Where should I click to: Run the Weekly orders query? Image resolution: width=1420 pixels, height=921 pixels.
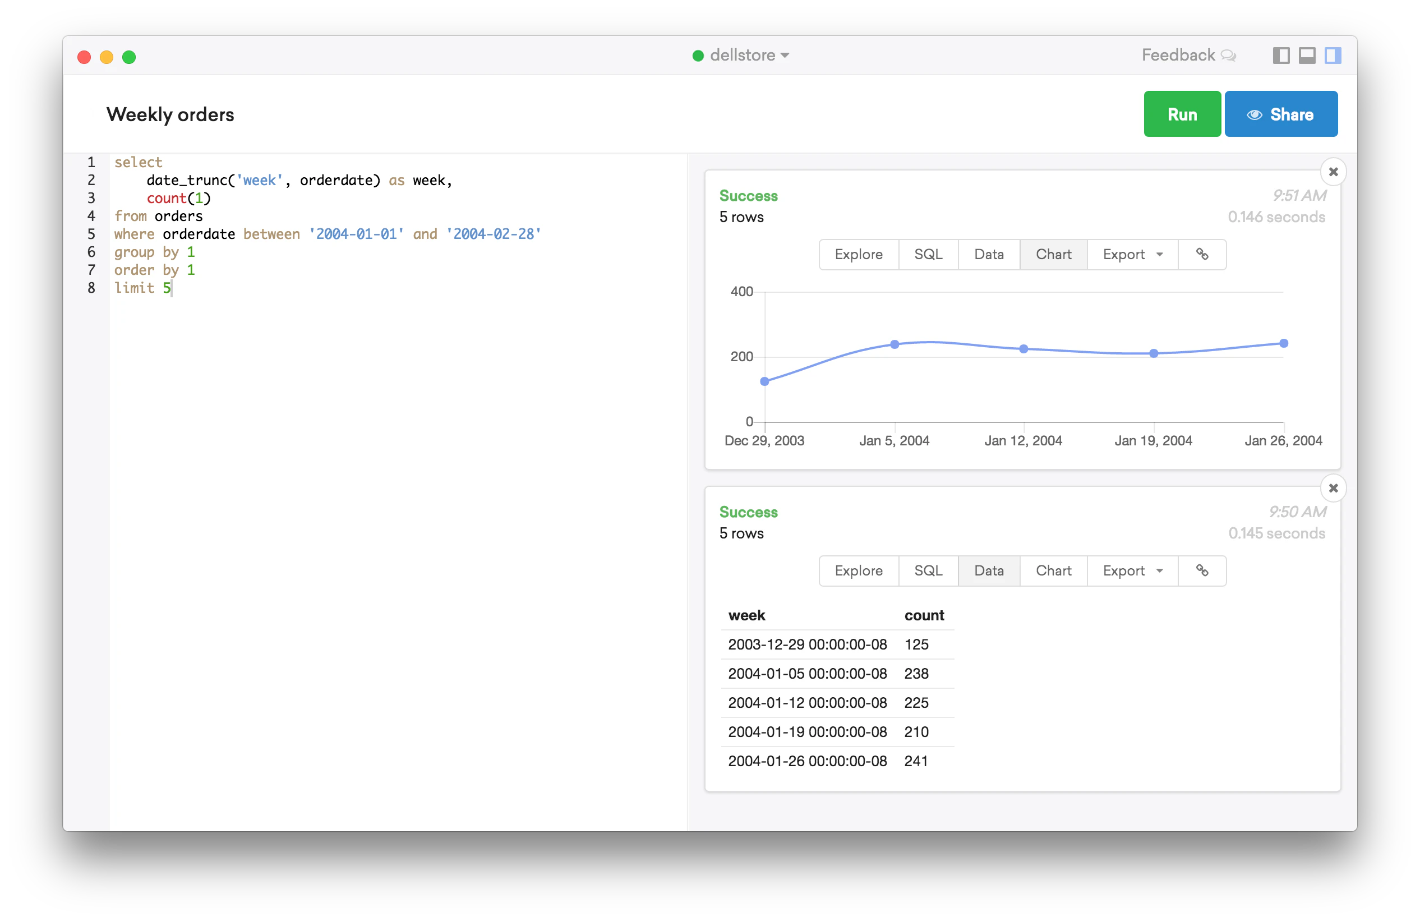1181,114
